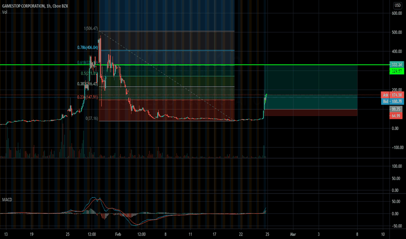Click the 100.00 scale label

coord(397,166)
